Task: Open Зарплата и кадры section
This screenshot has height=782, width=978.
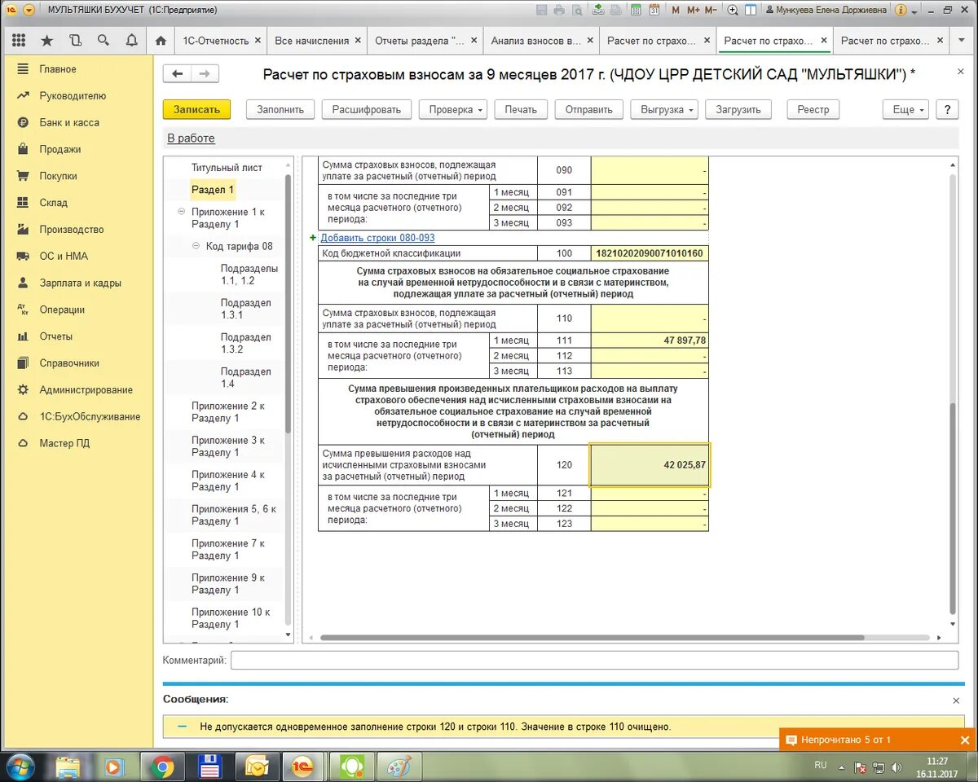Action: point(80,283)
